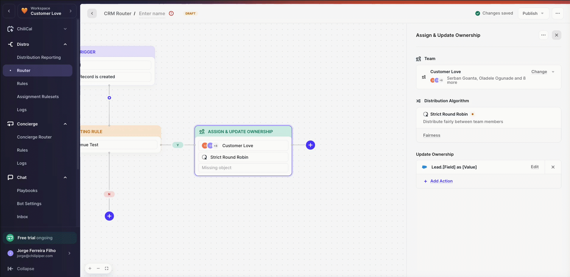Open Playbooks page

coord(27,191)
